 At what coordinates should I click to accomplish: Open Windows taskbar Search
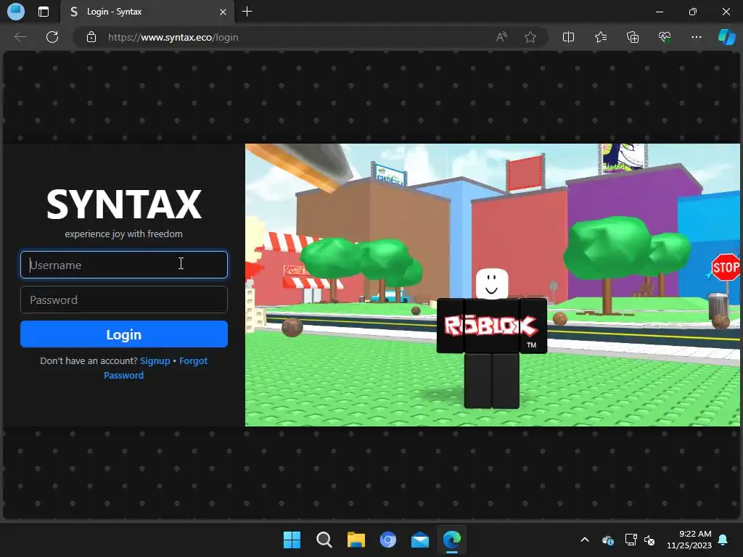coord(324,540)
